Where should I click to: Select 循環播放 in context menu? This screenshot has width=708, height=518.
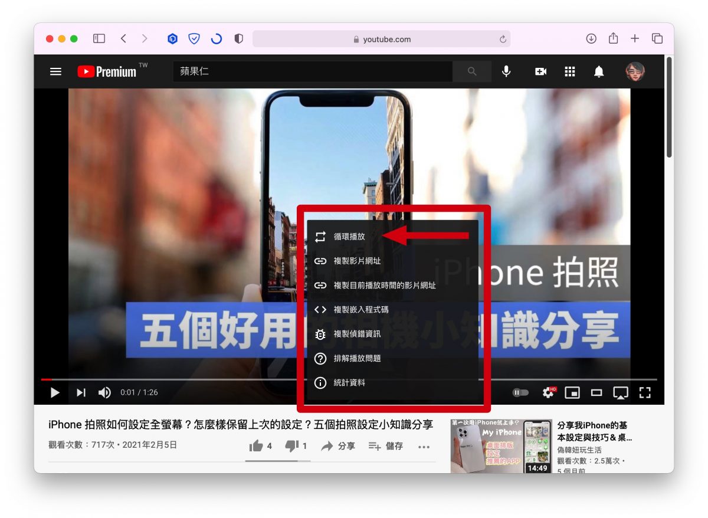pos(392,237)
